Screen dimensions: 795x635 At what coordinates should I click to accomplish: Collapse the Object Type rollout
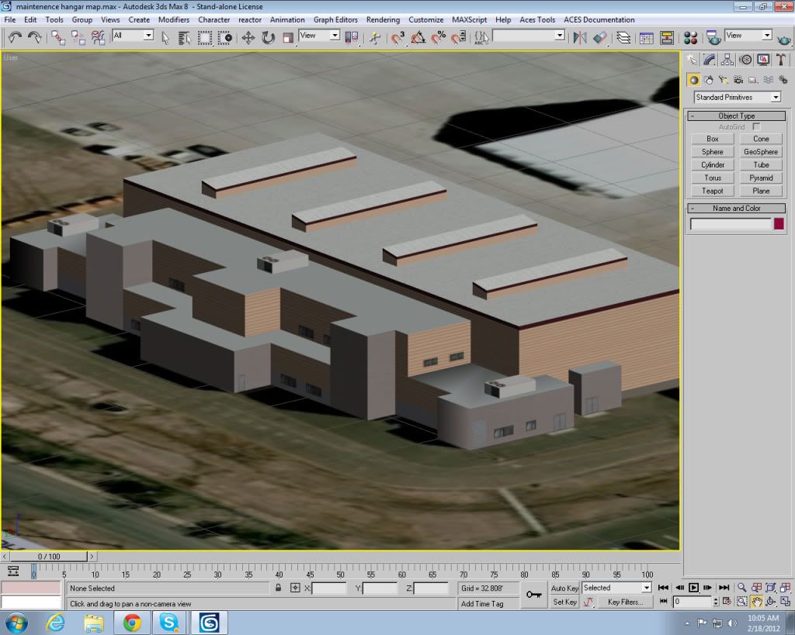736,116
